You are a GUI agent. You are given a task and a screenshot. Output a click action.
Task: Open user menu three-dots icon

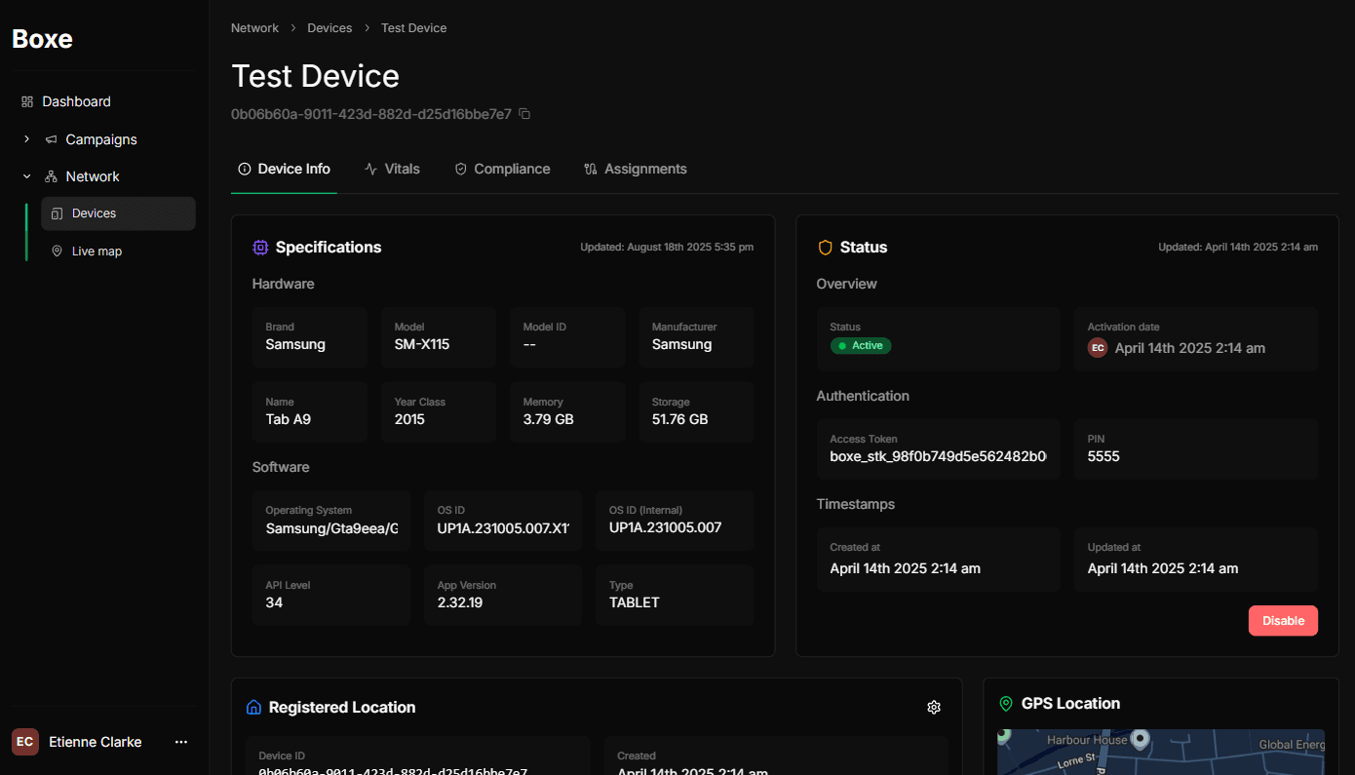pos(181,742)
